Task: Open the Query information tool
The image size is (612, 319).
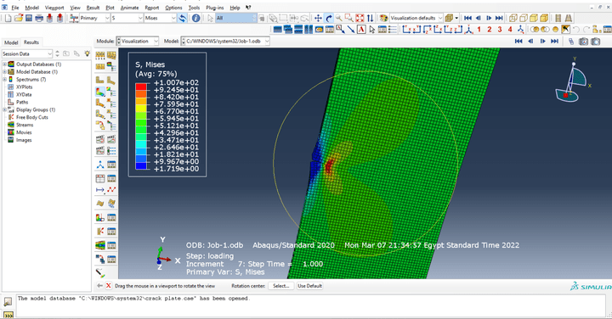Action: pyautogui.click(x=196, y=18)
